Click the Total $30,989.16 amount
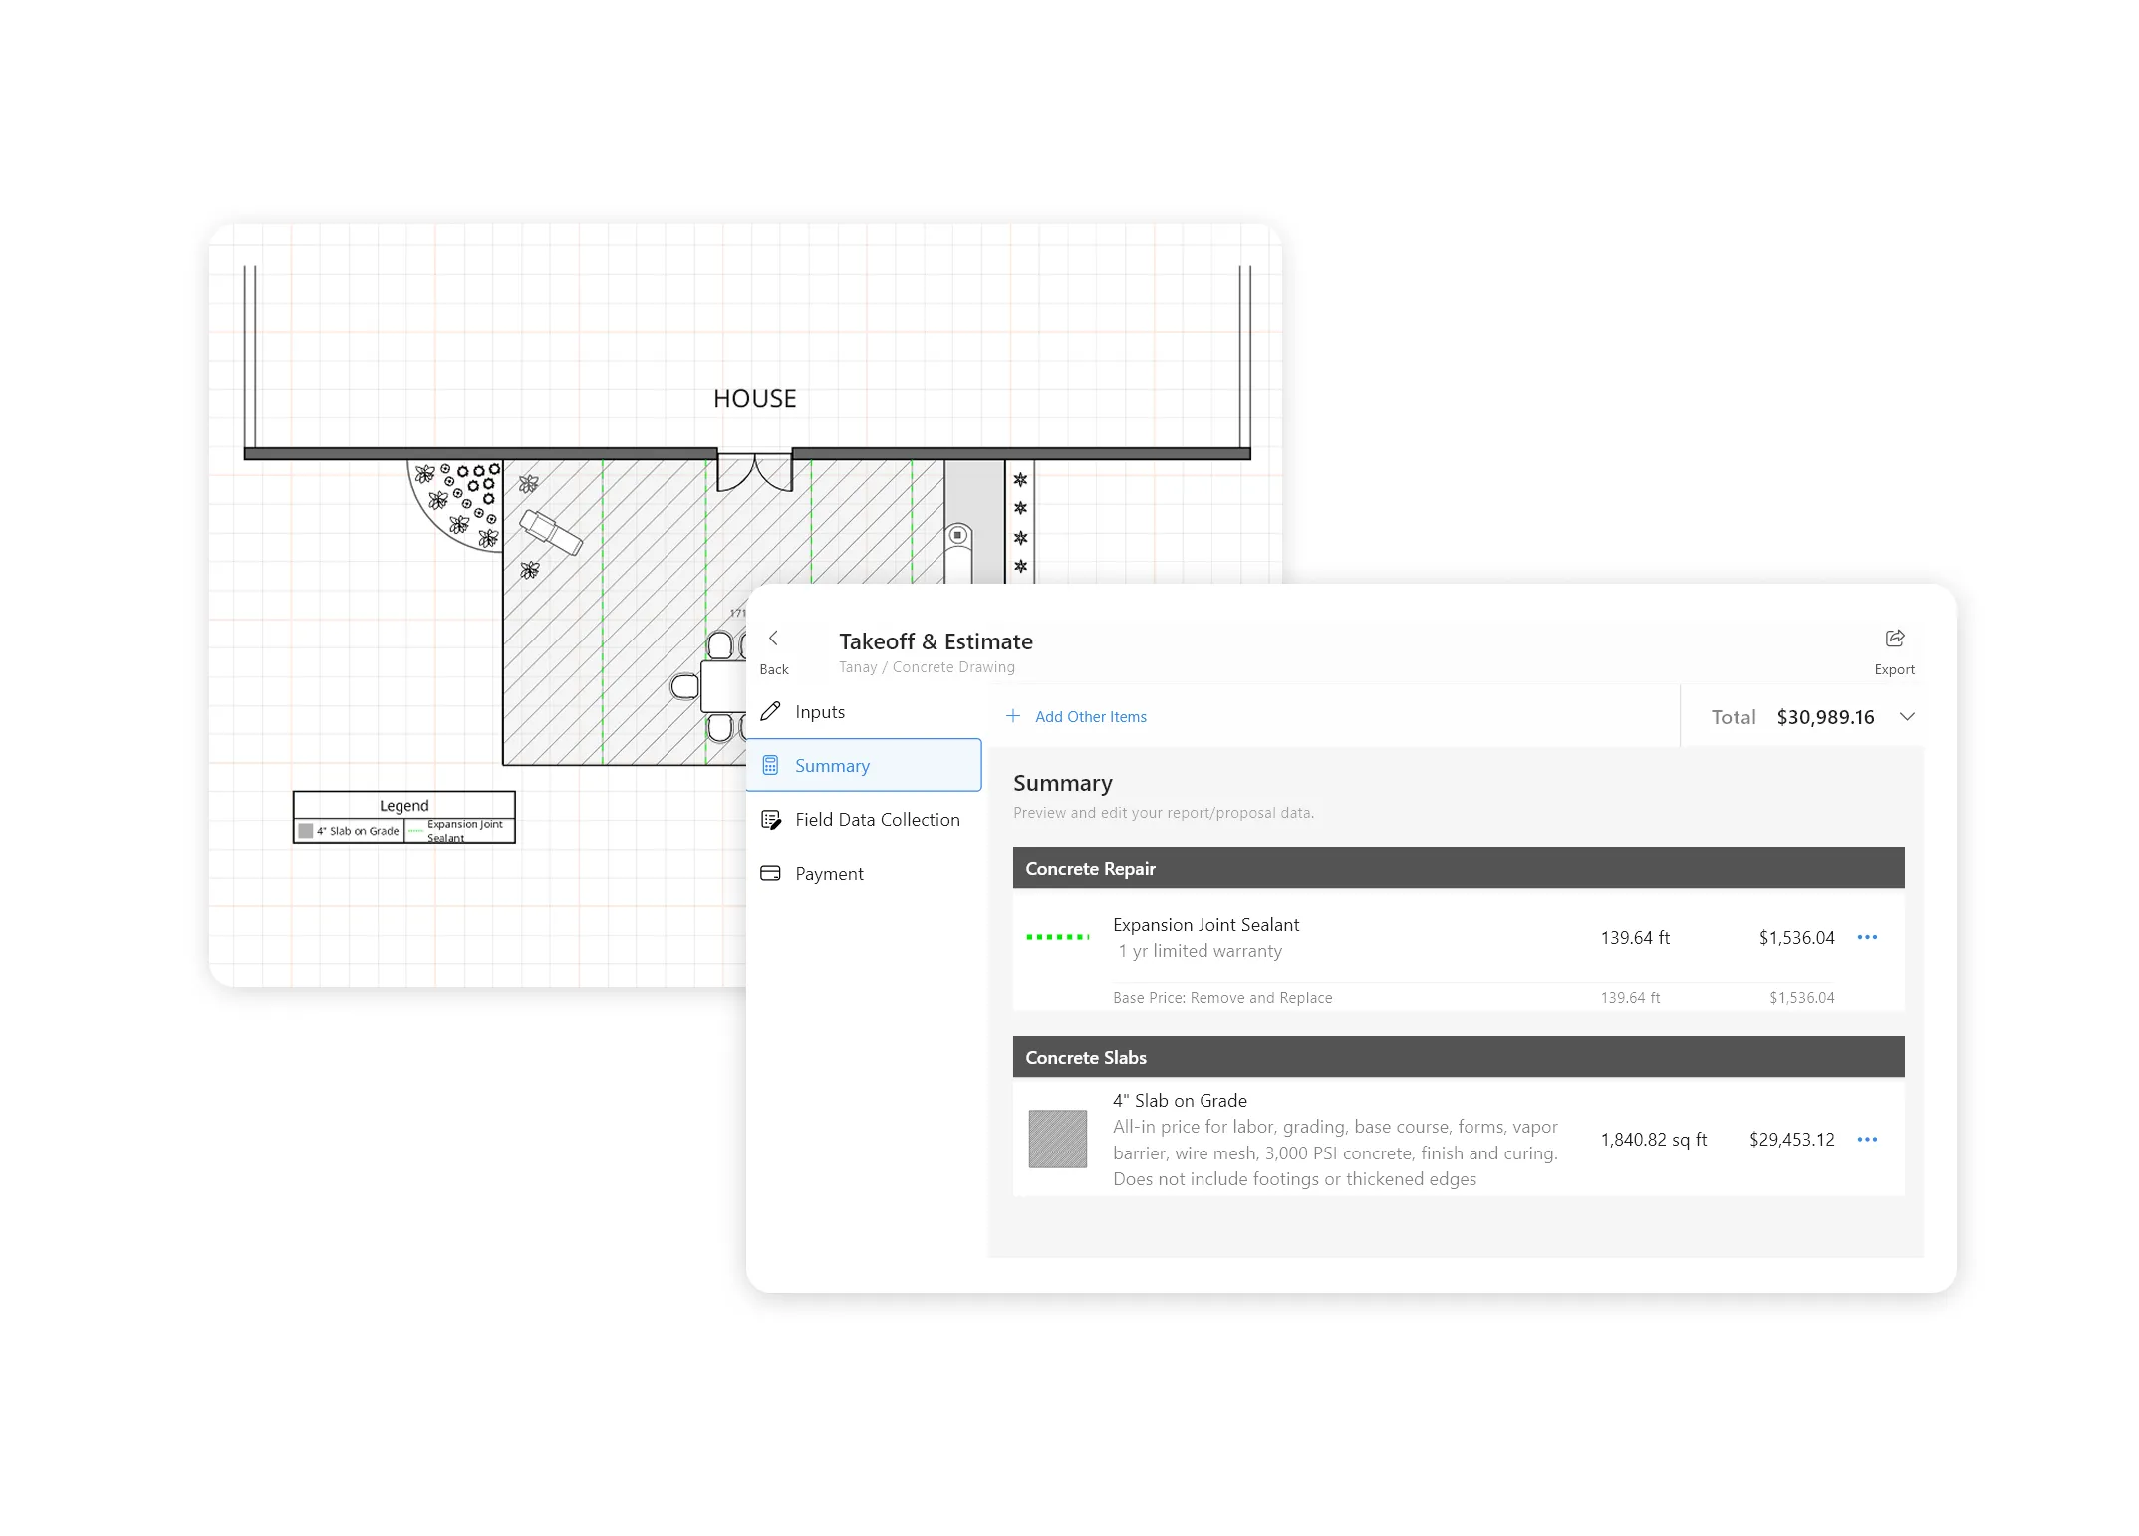This screenshot has height=1536, width=2139. click(1824, 717)
